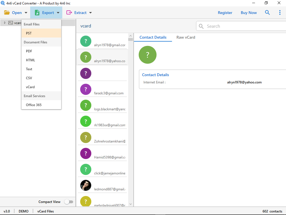Viewport: 286px width, 215px height.
Task: Click the 4n6 app logo icon
Action: 3,3
